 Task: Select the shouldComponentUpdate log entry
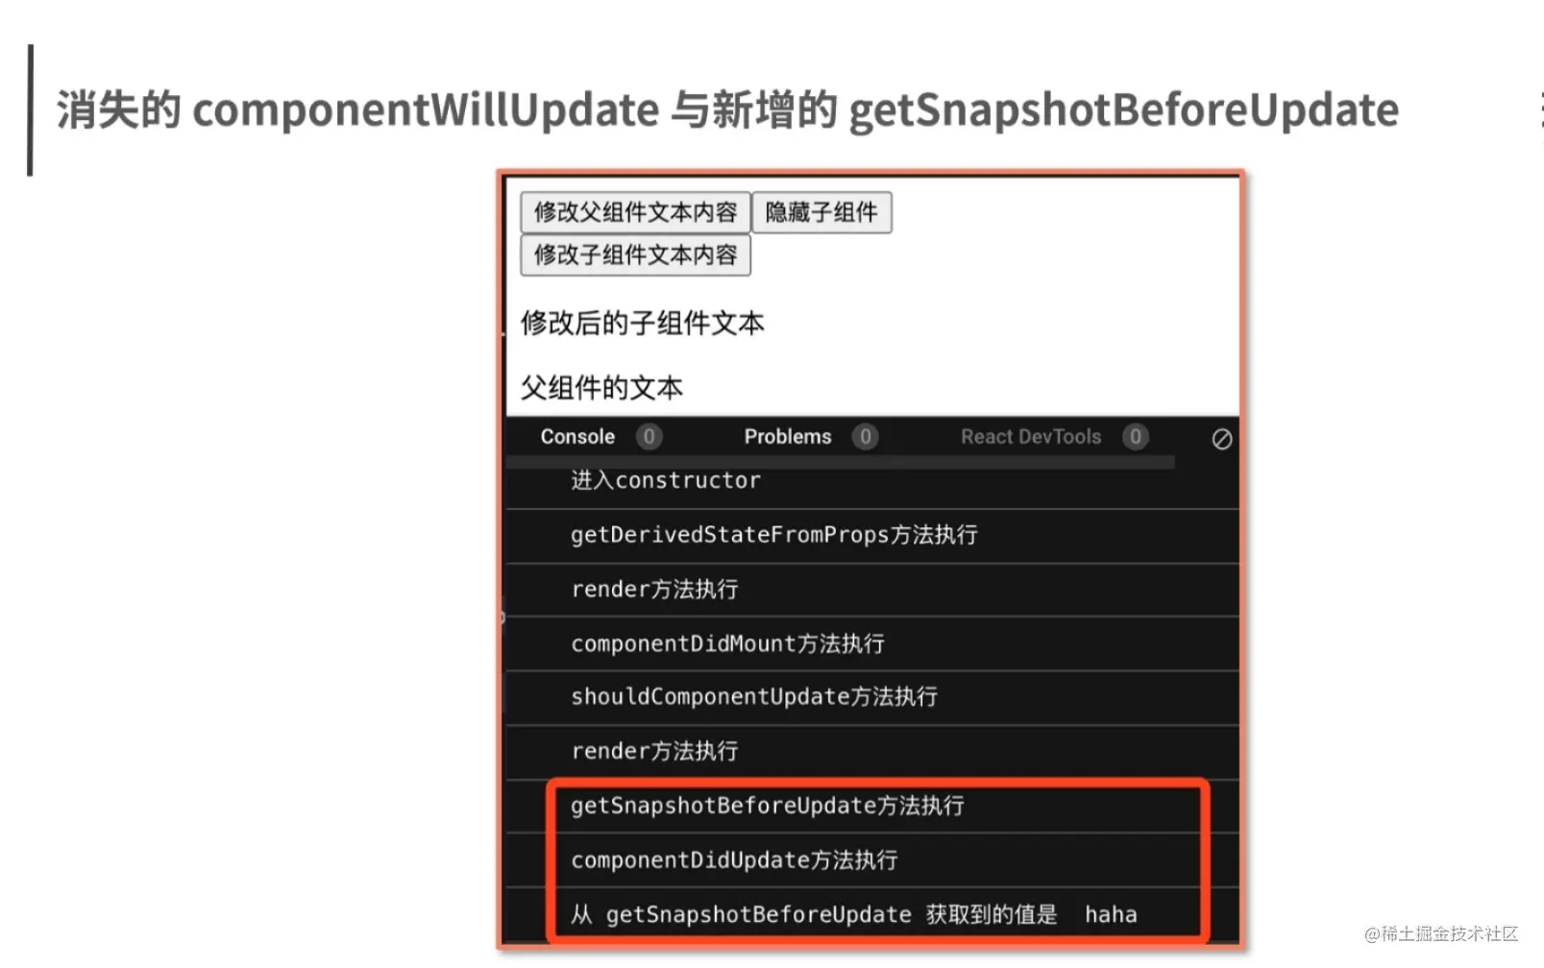coord(871,697)
